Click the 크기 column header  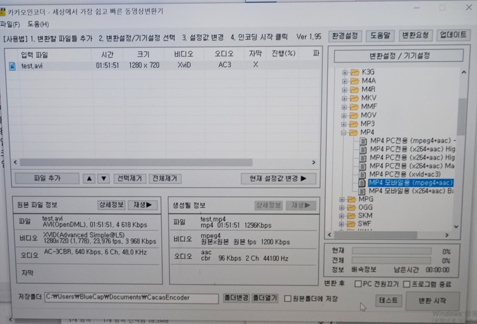pos(143,54)
